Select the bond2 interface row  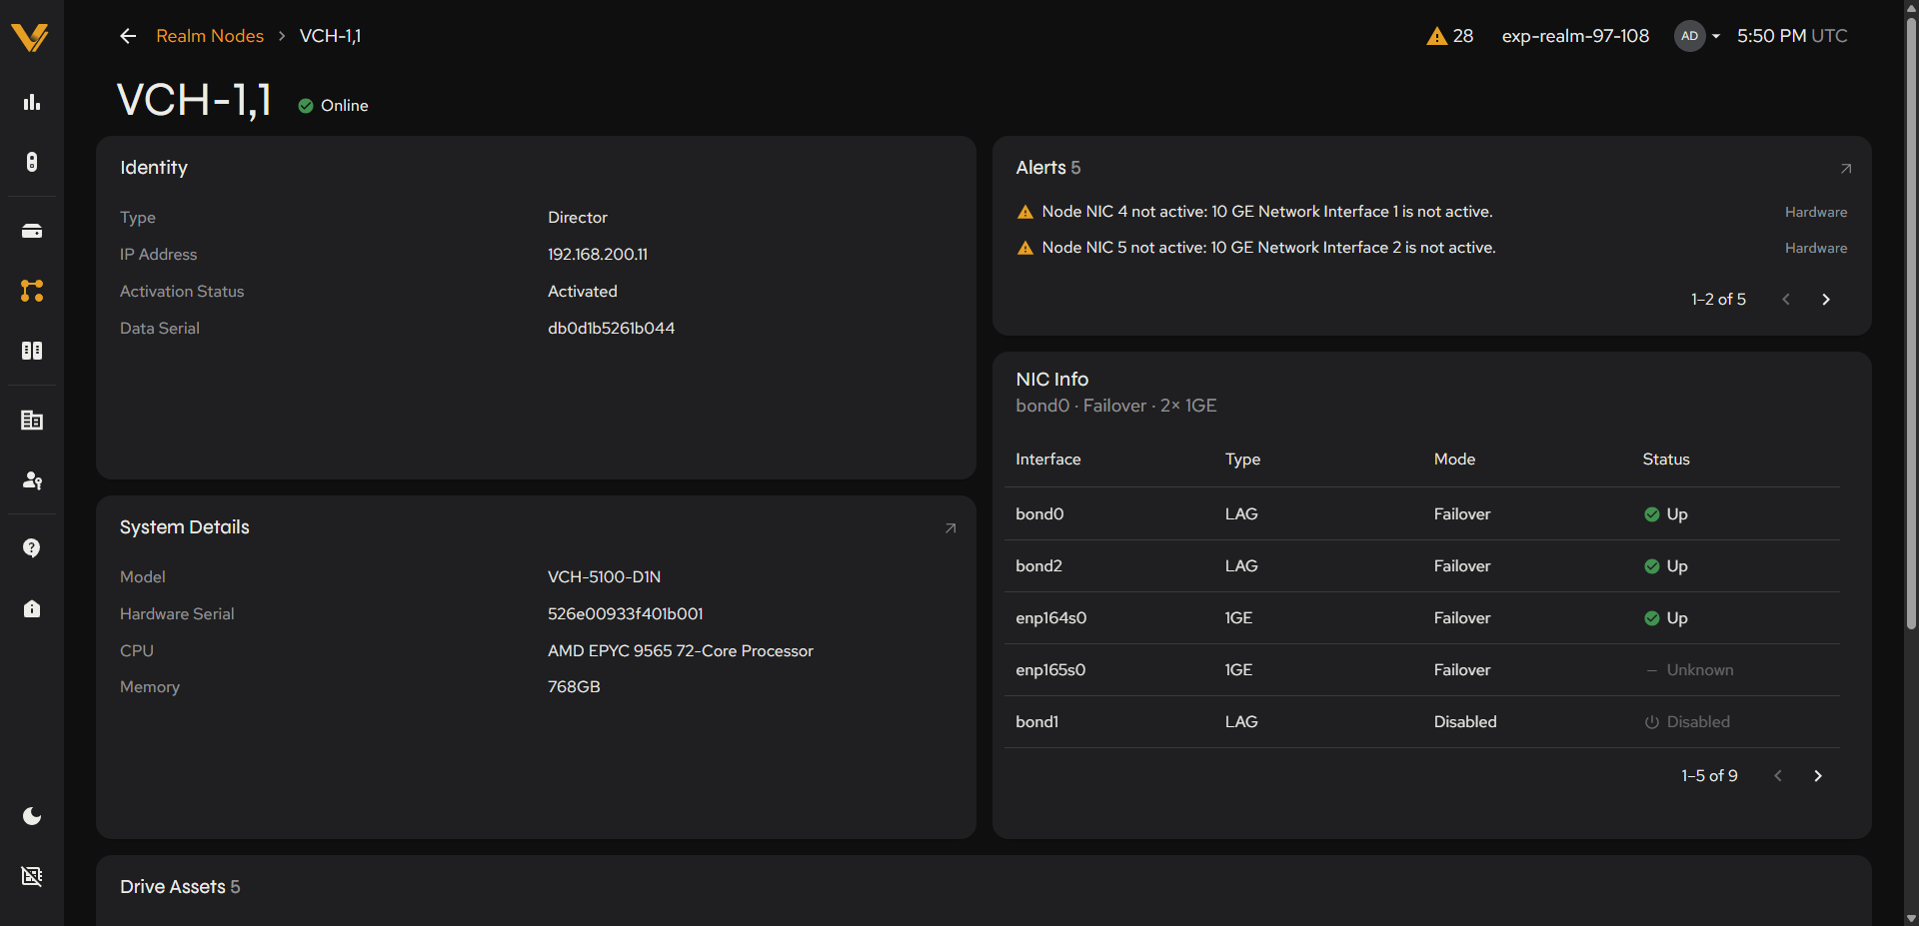pyautogui.click(x=1422, y=566)
